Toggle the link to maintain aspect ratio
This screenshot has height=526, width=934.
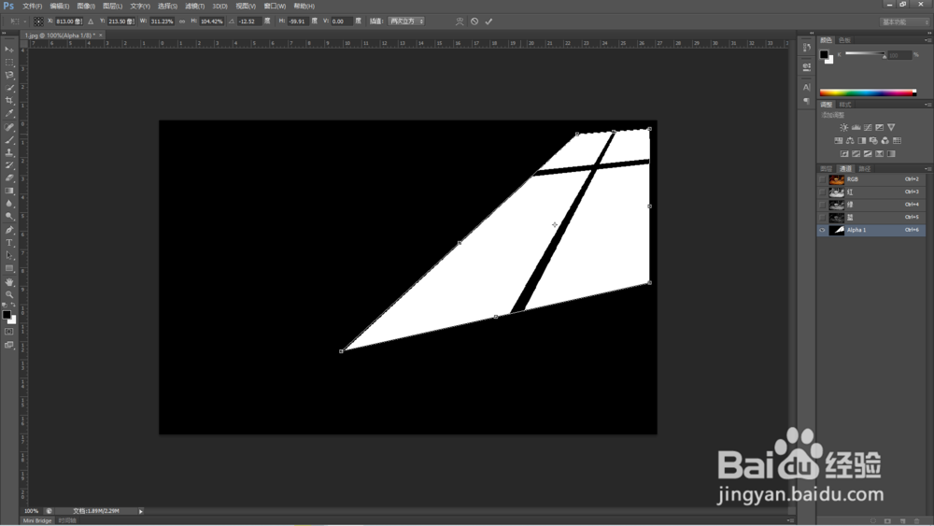(x=182, y=21)
